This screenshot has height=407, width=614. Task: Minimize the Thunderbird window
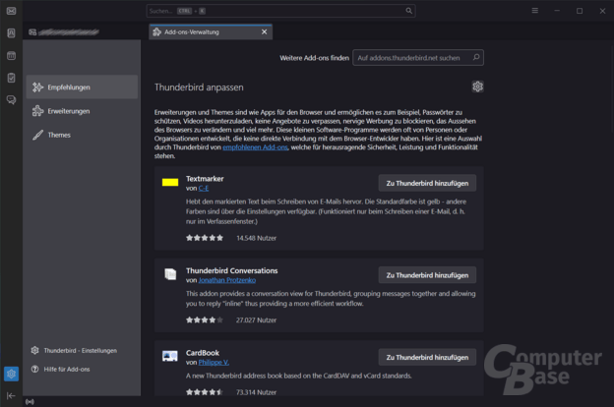[x=557, y=11]
